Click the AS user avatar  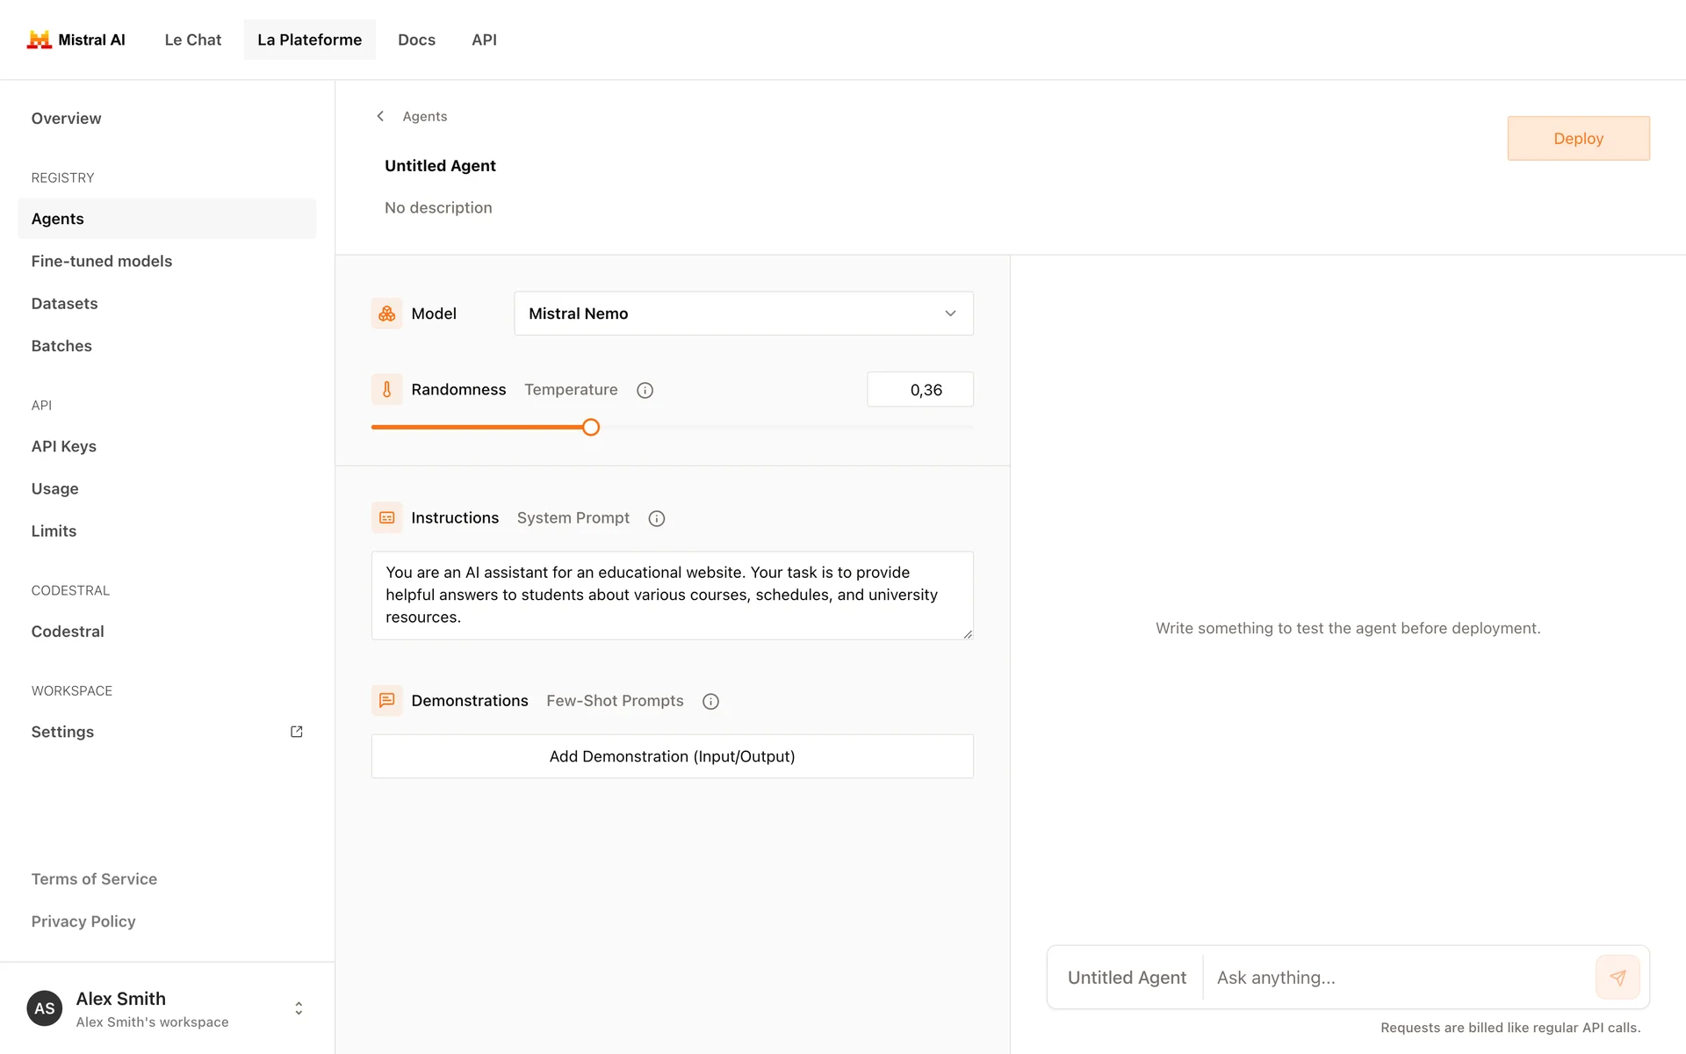[x=45, y=1008]
